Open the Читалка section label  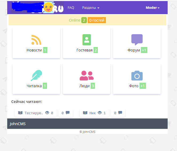34,86
